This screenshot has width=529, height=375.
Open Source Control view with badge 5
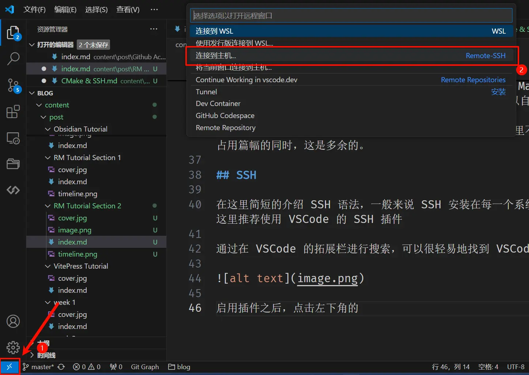point(13,85)
